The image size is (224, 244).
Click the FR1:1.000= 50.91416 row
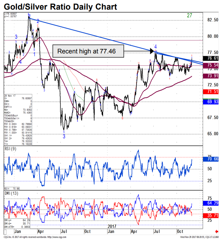pyautogui.click(x=18, y=133)
